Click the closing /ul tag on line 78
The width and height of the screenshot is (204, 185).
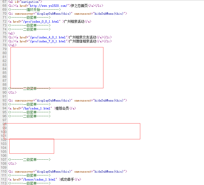(12, 45)
